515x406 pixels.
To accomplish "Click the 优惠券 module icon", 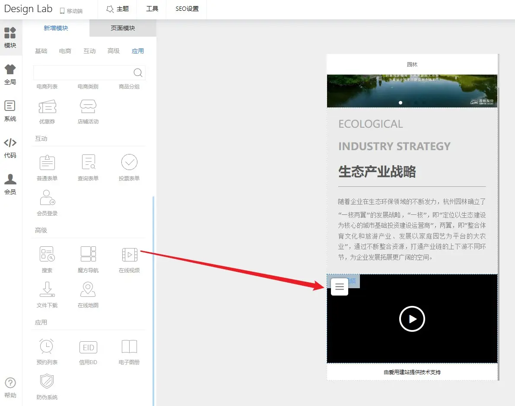I will coord(47,107).
